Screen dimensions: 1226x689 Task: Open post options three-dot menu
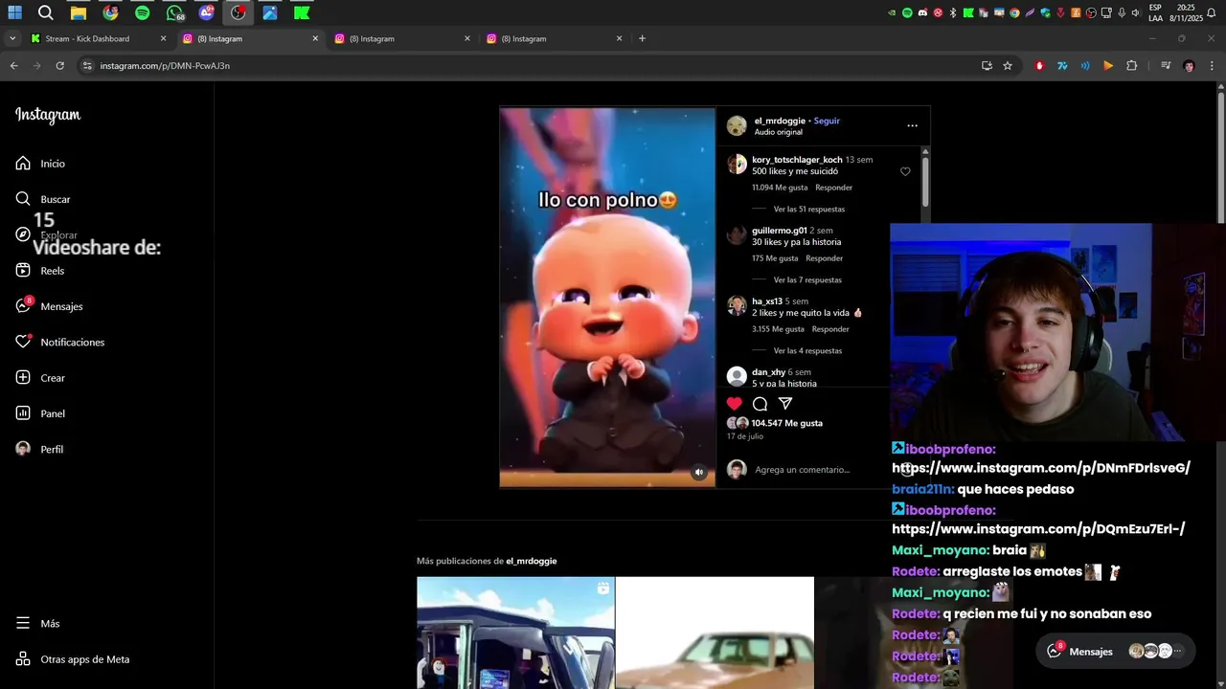pyautogui.click(x=912, y=125)
